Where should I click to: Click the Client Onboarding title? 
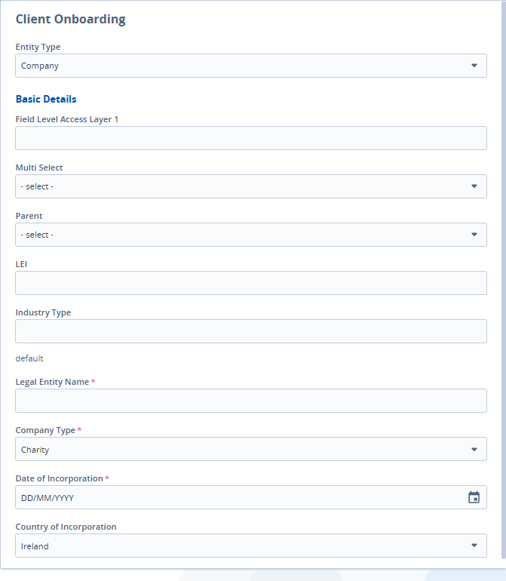[x=71, y=20]
